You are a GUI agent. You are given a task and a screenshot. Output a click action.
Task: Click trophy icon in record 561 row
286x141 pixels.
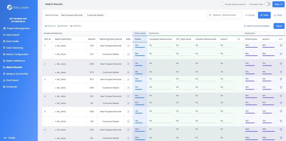281,96
